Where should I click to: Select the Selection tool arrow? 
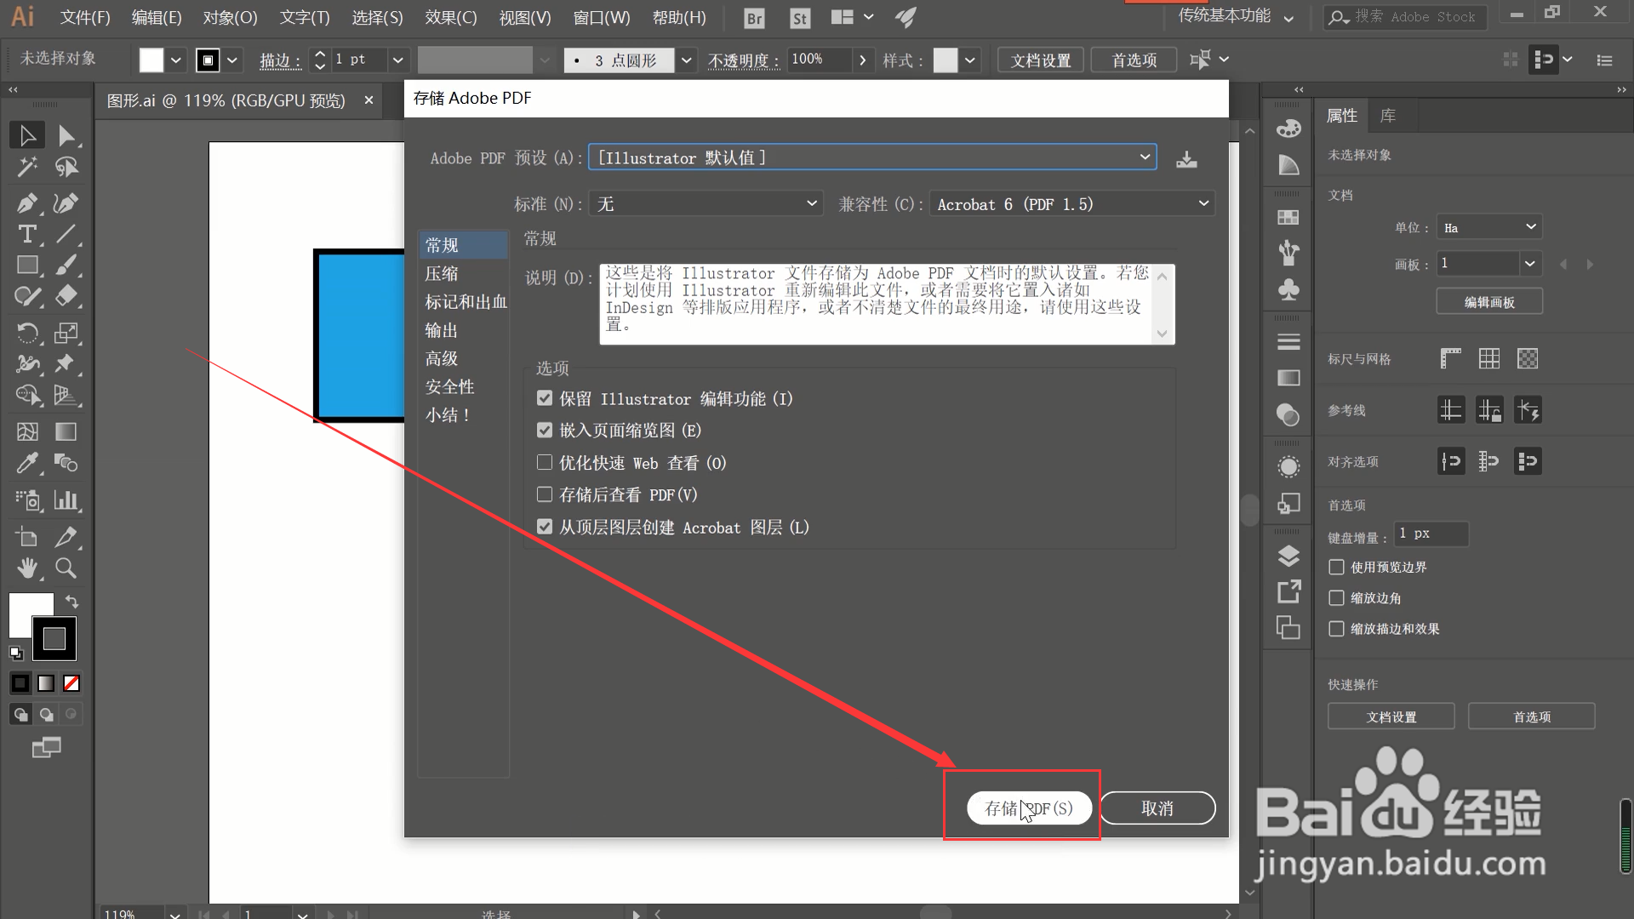[x=27, y=136]
